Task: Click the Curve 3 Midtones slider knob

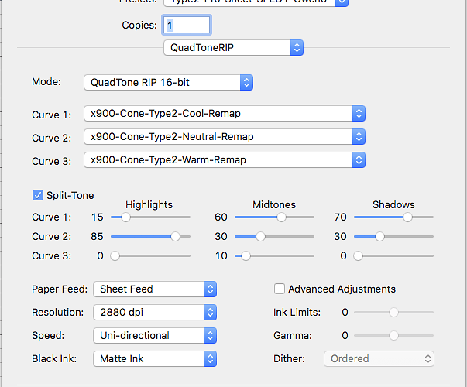Action: coord(246,255)
